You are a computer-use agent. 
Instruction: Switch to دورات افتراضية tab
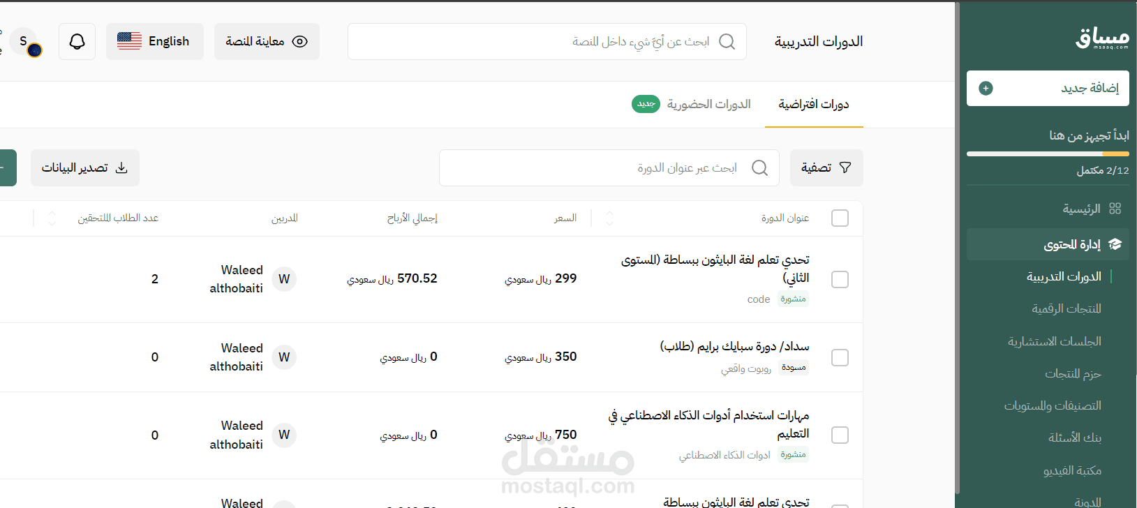coord(814,104)
